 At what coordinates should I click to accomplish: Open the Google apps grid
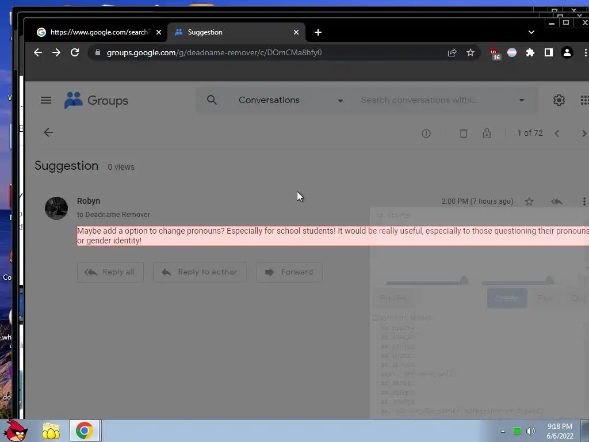(584, 100)
